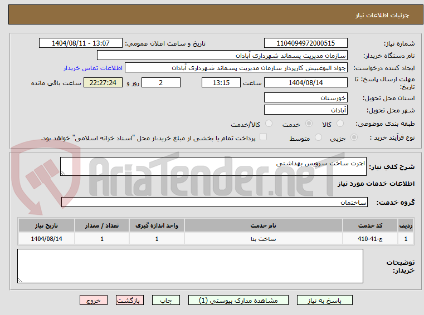This screenshot has height=315, width=424.
Task: Click the جزئیات اطلاعات نیاز header title
Action: pyautogui.click(x=382, y=15)
